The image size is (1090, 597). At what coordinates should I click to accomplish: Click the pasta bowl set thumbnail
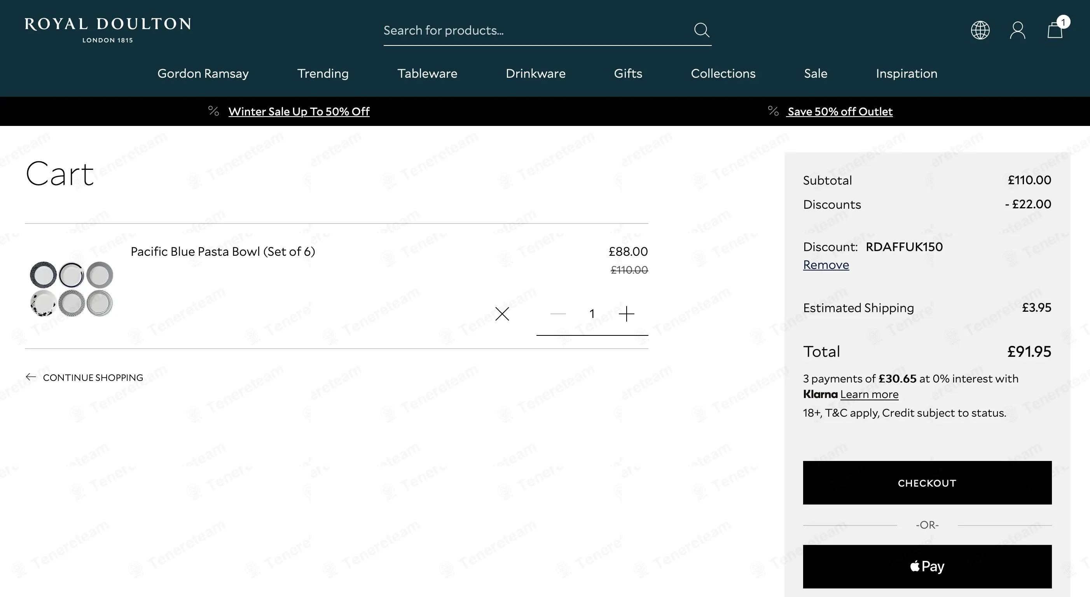point(72,288)
